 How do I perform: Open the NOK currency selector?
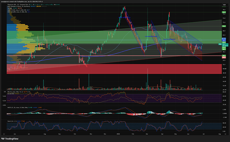pos(224,5)
